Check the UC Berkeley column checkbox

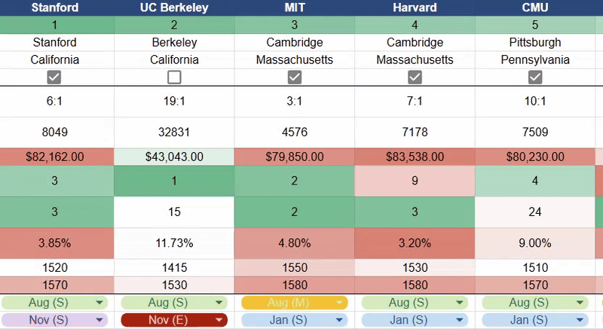pyautogui.click(x=174, y=77)
